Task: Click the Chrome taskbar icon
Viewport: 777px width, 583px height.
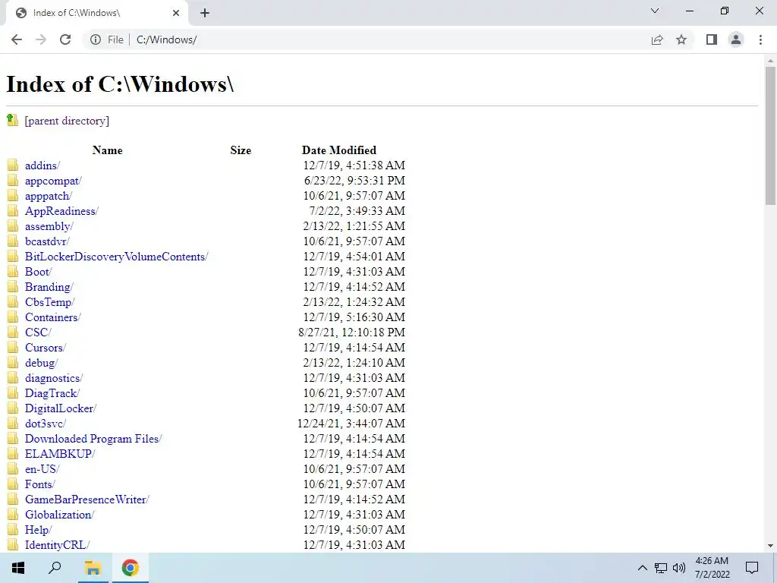Action: click(x=131, y=568)
